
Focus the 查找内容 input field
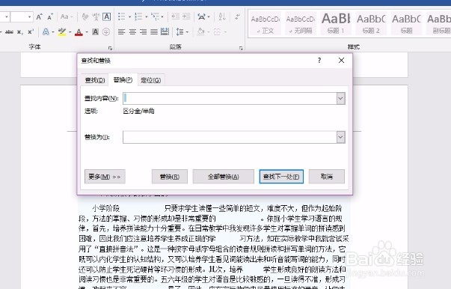230,98
